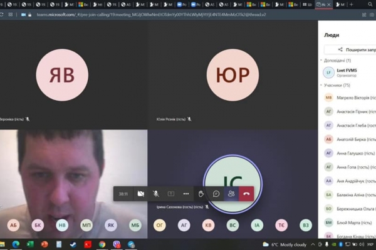The image size is (376, 250).
Task: Click the БК avatar in bottom strip
Action: point(38,225)
